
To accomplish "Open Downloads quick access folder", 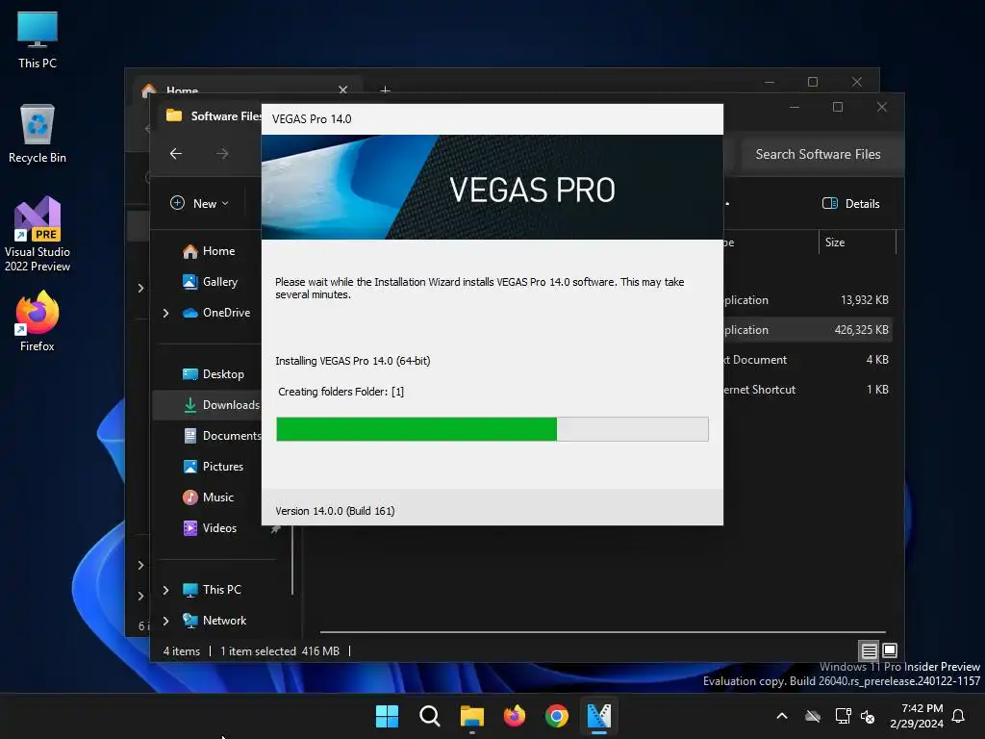I will point(220,405).
